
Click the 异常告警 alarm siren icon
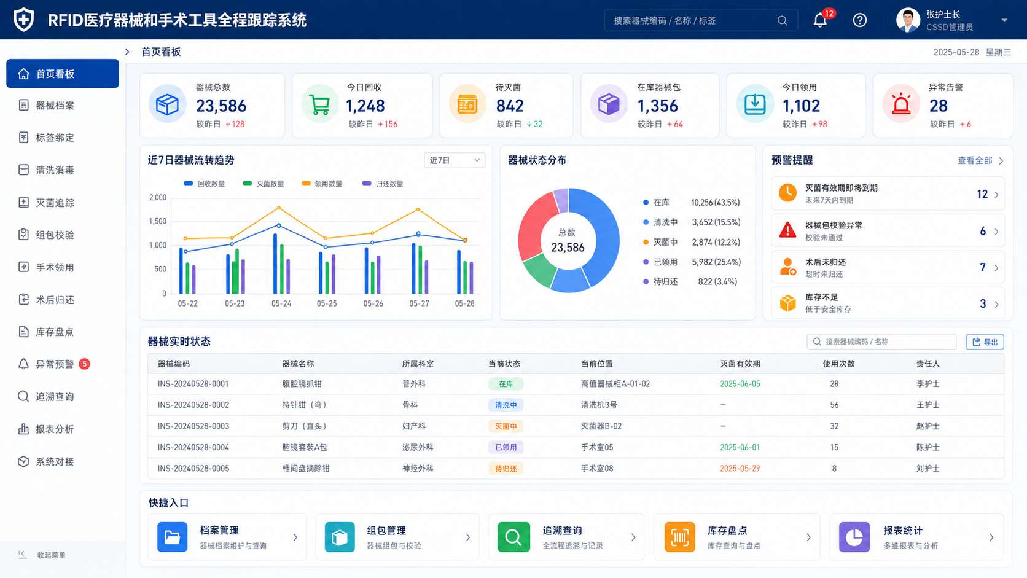tap(901, 104)
